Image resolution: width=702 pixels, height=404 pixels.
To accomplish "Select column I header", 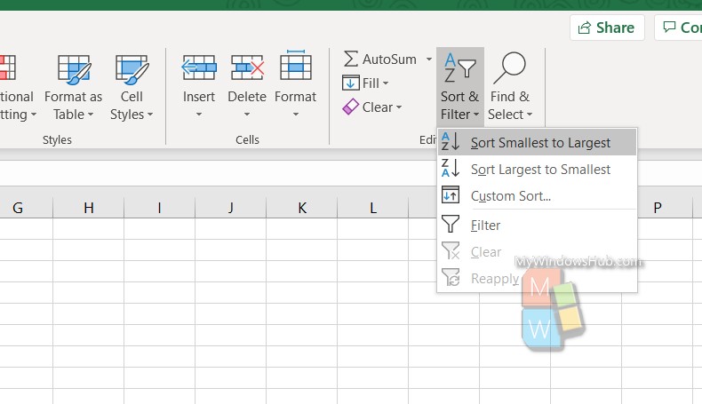I will pos(159,208).
